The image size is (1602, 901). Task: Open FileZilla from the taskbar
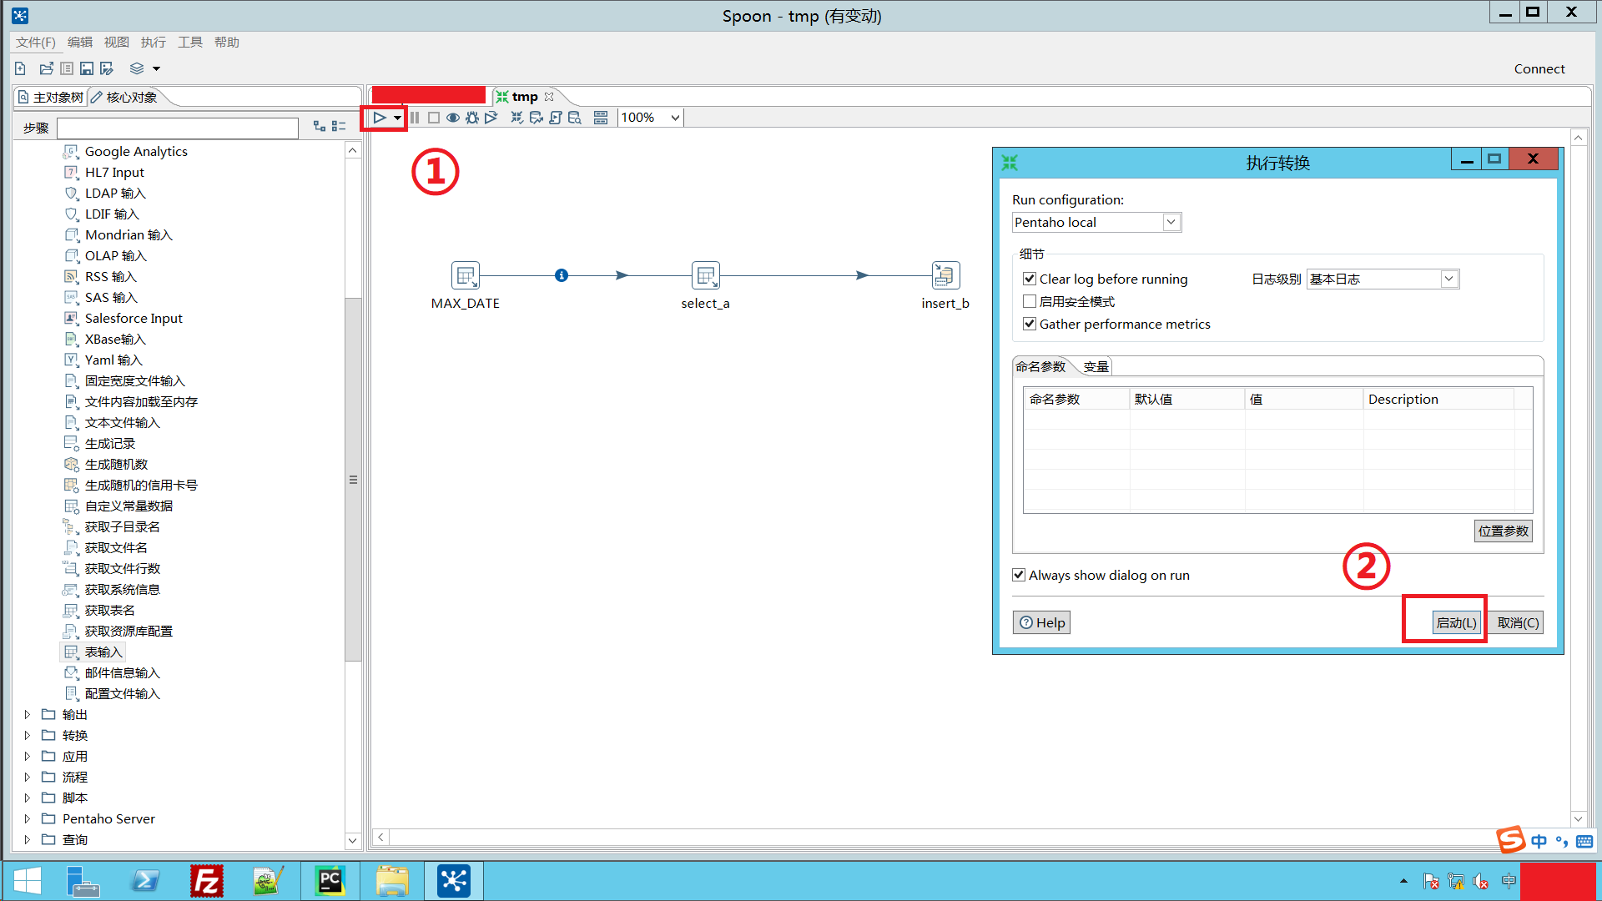point(206,881)
